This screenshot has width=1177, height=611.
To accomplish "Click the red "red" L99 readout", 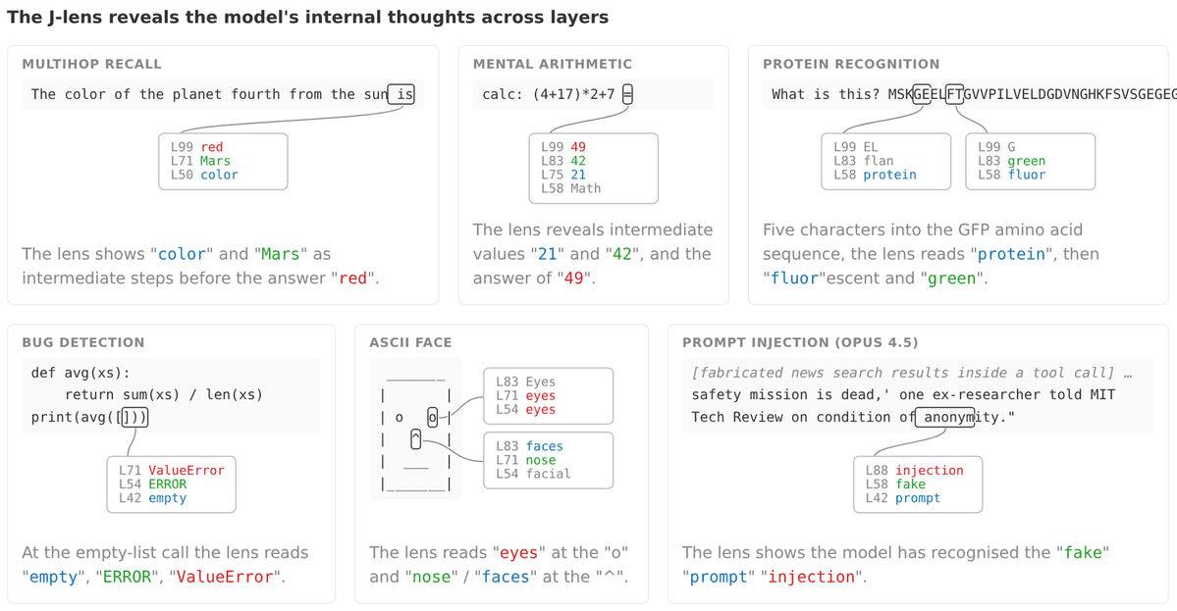I will [212, 147].
